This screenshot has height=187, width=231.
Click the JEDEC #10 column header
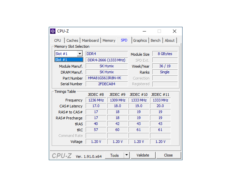(139, 94)
